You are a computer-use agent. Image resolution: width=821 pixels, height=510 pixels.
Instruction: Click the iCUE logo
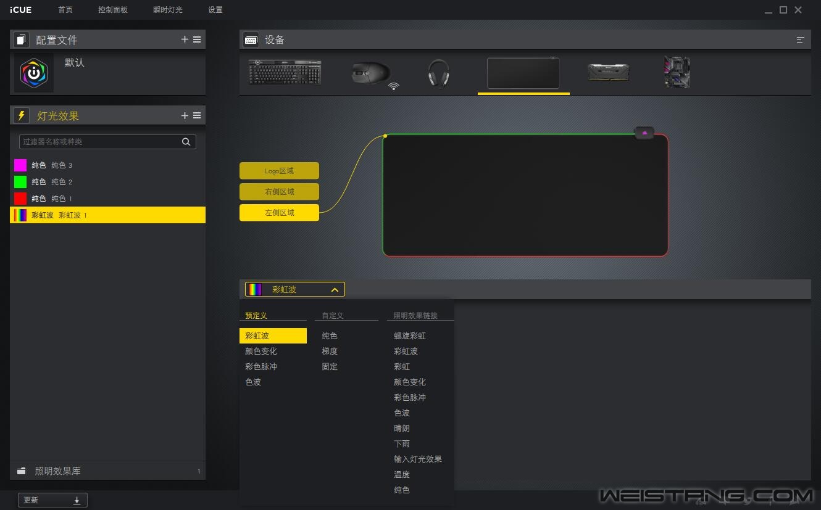tap(20, 10)
